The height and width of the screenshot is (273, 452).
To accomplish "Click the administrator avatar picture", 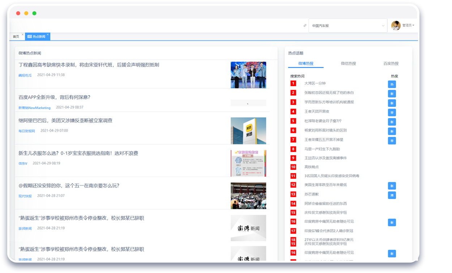I will point(396,25).
